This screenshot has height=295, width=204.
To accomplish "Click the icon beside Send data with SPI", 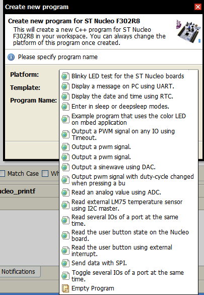I will click(x=65, y=263).
